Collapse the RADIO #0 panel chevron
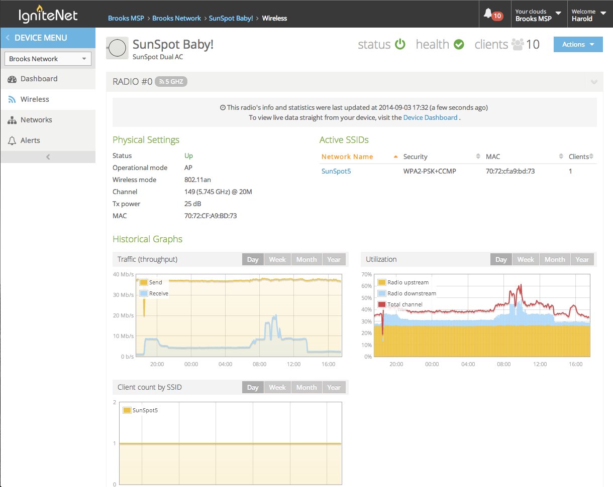Image resolution: width=613 pixels, height=487 pixels. click(x=594, y=82)
